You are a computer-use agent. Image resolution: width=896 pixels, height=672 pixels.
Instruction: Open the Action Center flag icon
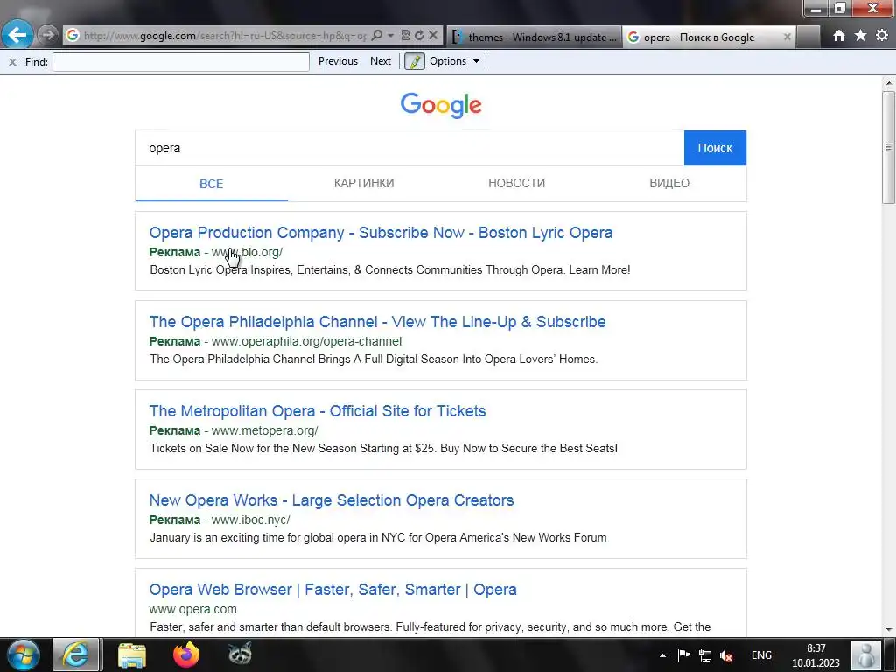[684, 654]
